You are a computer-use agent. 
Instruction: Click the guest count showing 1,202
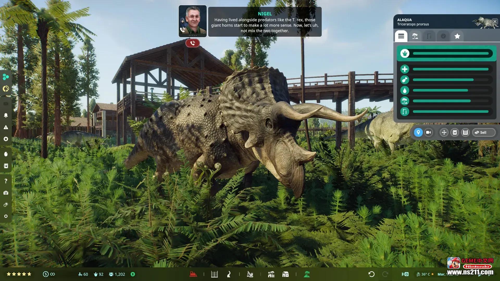click(x=117, y=274)
